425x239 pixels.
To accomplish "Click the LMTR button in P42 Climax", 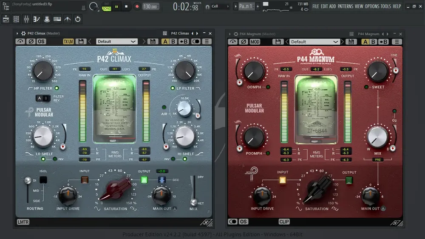I will click(x=23, y=222).
